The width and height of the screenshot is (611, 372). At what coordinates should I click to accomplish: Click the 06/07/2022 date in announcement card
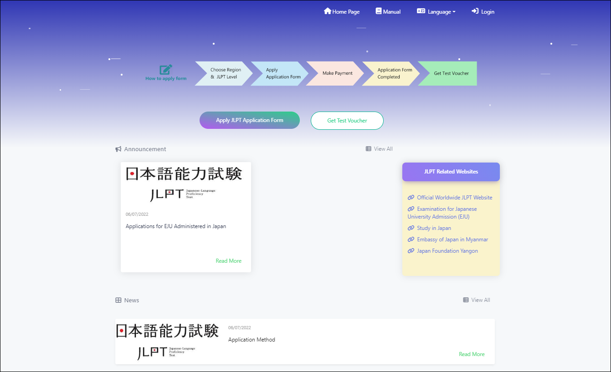[137, 214]
